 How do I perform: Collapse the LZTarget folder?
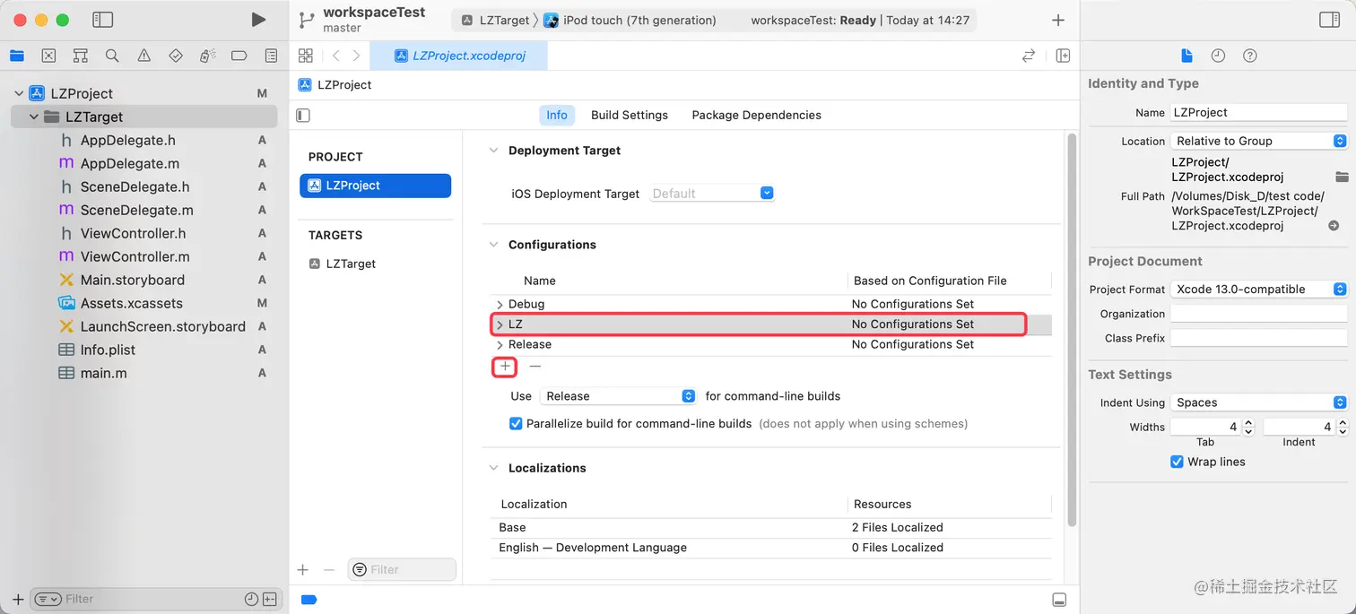point(34,117)
